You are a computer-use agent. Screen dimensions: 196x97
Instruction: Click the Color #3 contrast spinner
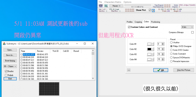(x=163, y=54)
